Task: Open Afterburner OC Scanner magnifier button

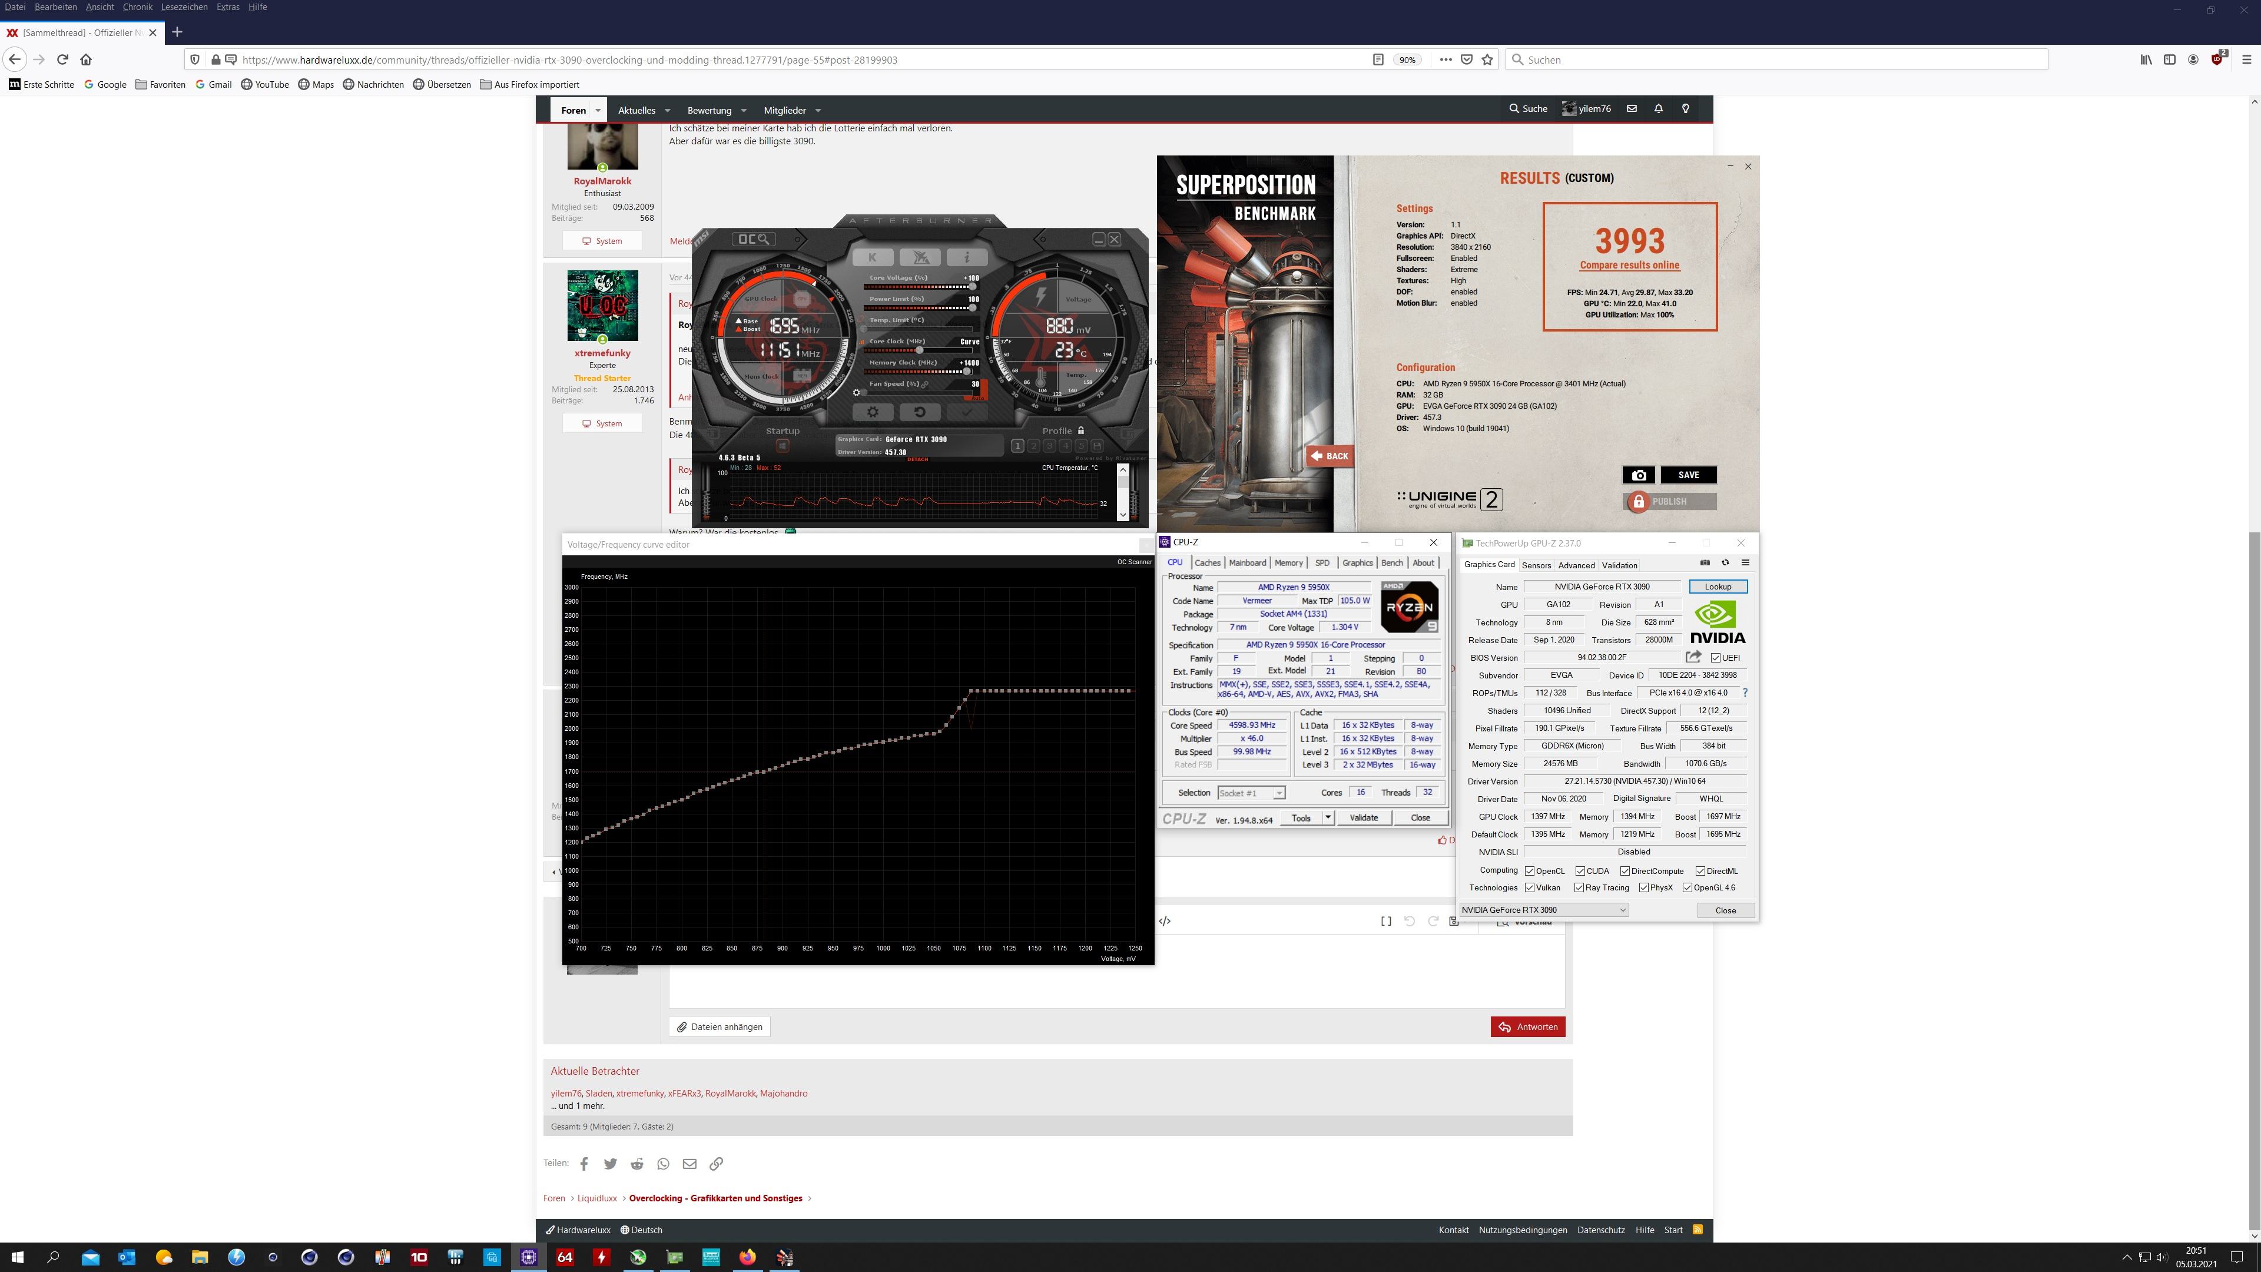Action: [754, 238]
